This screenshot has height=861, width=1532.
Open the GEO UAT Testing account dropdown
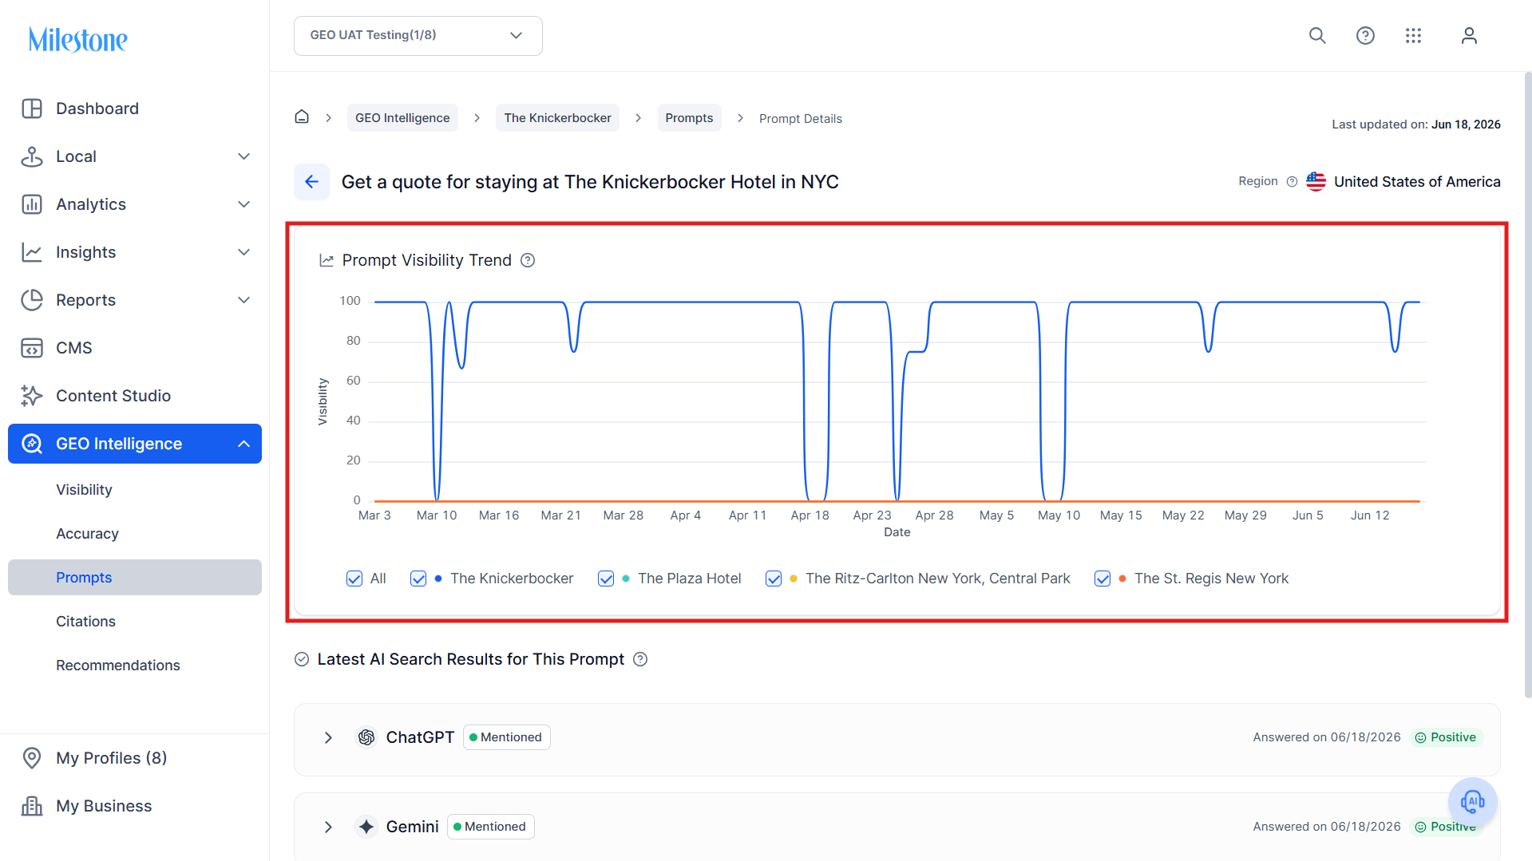[x=418, y=36]
